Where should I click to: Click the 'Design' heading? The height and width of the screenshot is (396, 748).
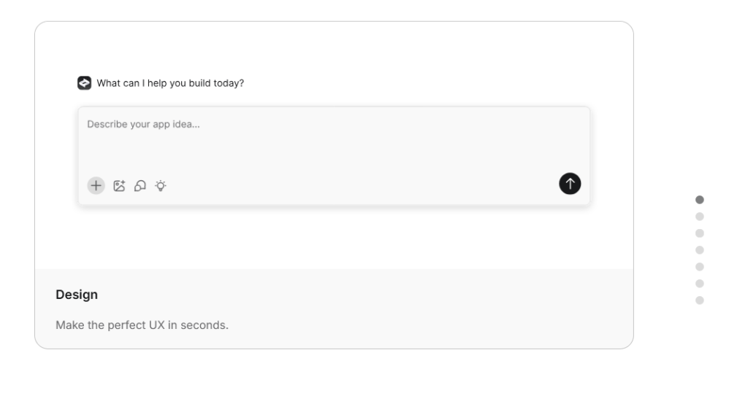pos(77,295)
